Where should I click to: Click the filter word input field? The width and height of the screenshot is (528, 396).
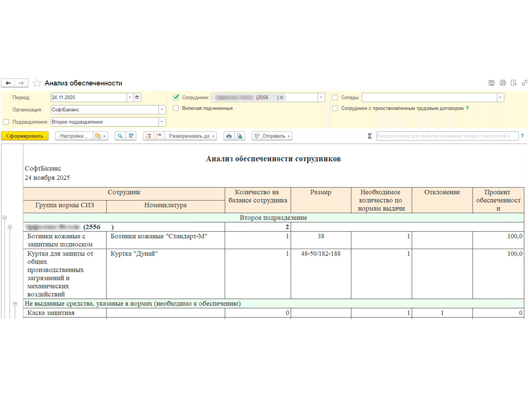click(447, 136)
